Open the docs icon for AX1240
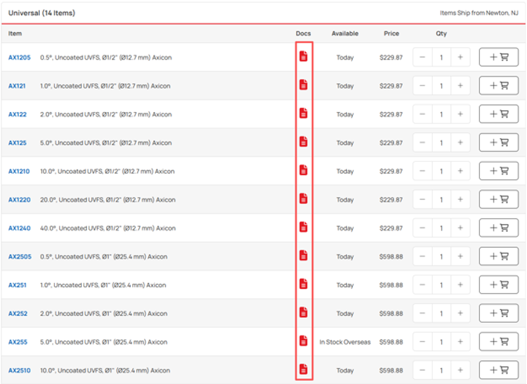The height and width of the screenshot is (384, 527). click(x=303, y=228)
